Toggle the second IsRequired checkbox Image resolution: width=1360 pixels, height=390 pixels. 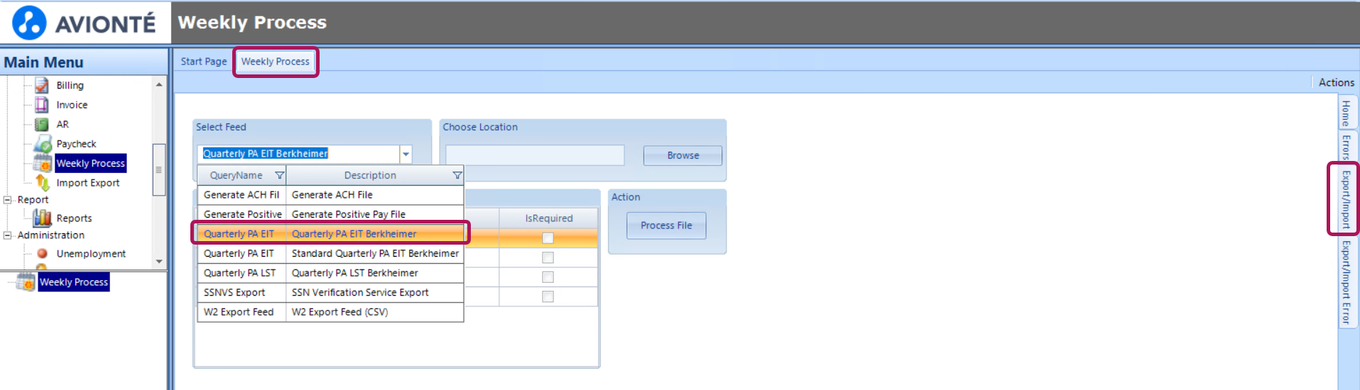(x=548, y=257)
